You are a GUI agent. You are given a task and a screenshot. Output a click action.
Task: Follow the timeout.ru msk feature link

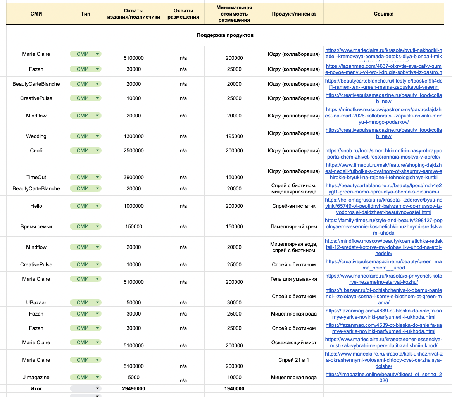click(384, 171)
